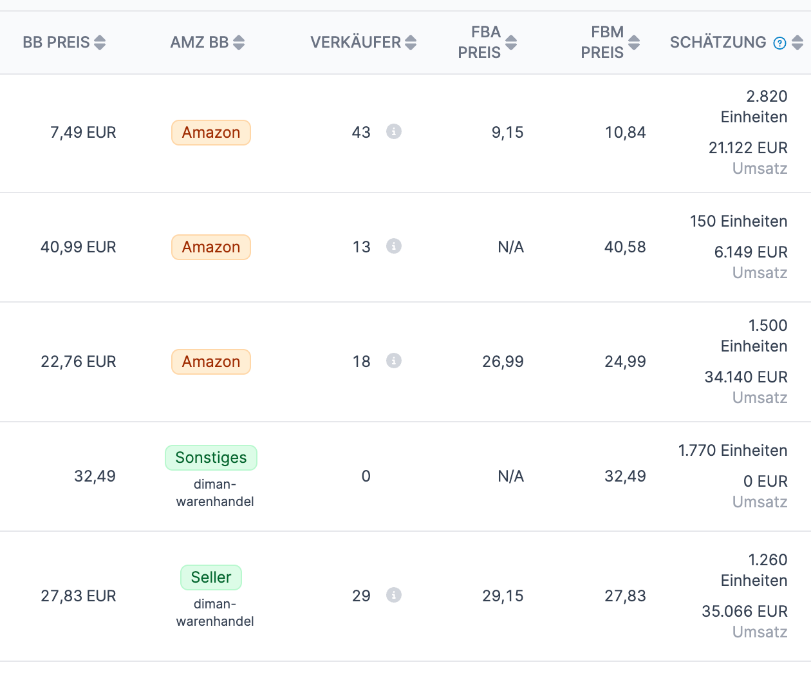Sort by FBA PREIS arrows
Viewport: 811px width, 676px height.
click(x=511, y=42)
